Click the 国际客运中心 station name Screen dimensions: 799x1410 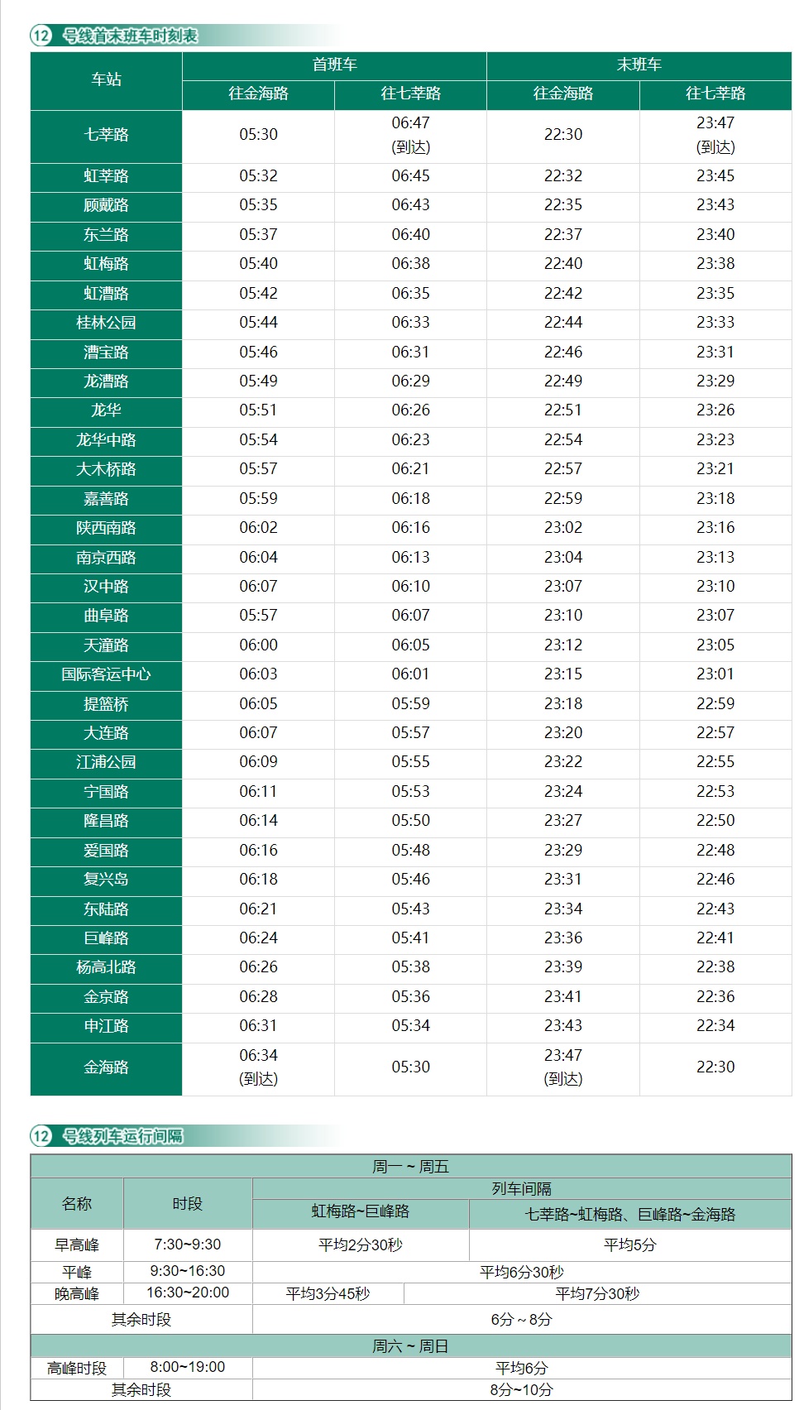106,674
